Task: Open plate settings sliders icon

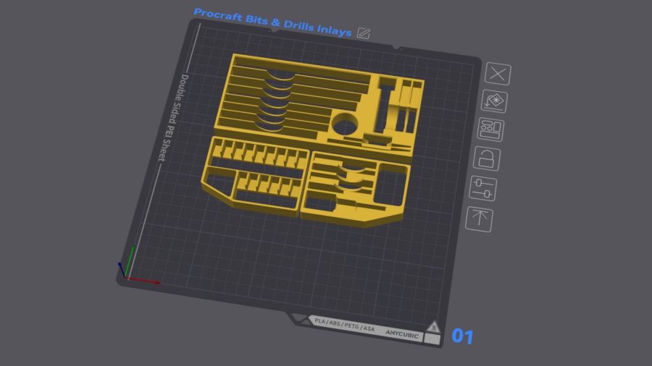Action: [x=482, y=188]
